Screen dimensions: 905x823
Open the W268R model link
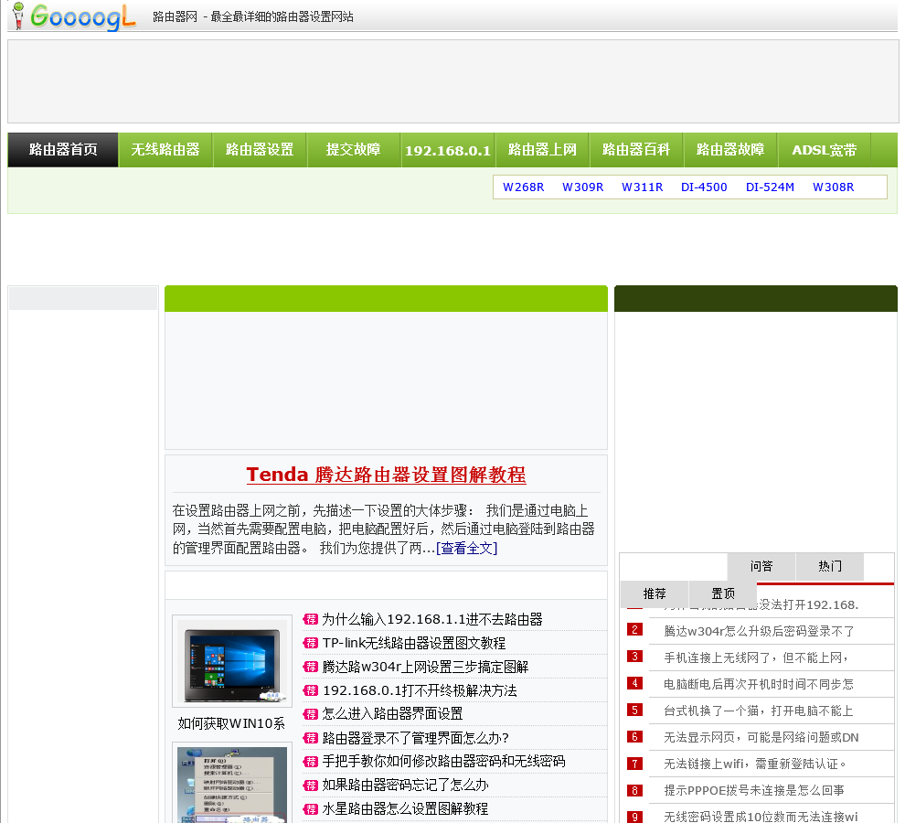tap(524, 187)
